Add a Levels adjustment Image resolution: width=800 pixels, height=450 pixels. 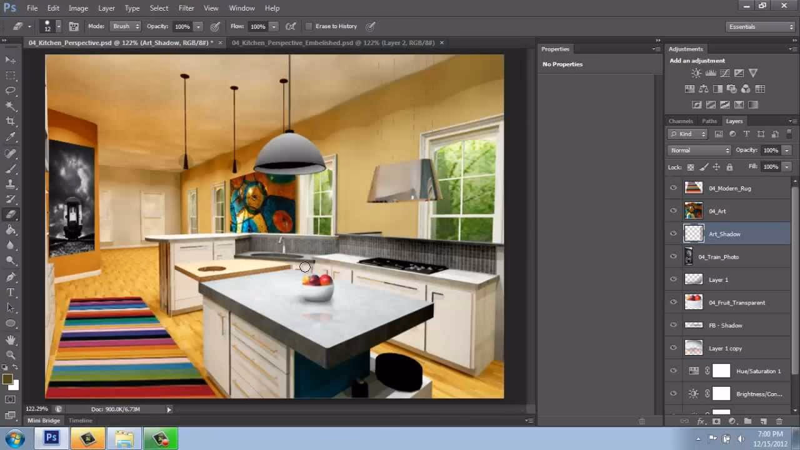coord(711,72)
